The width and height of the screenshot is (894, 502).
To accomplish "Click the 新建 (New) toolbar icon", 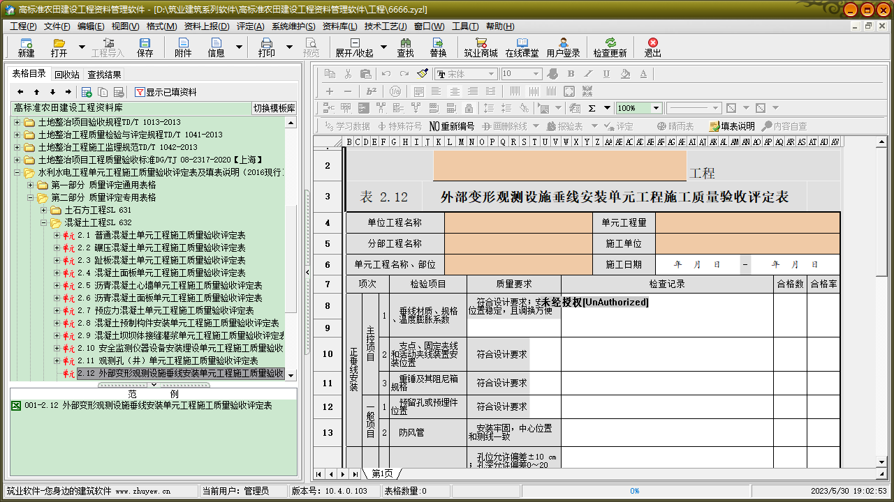I will pos(26,47).
